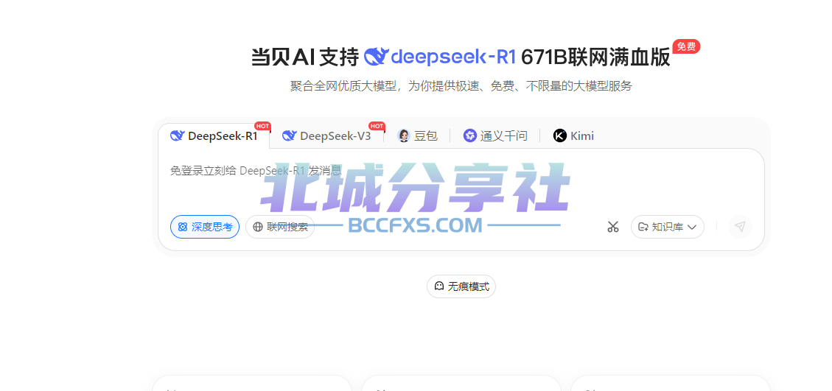Click the scissors screenshot icon

point(613,227)
